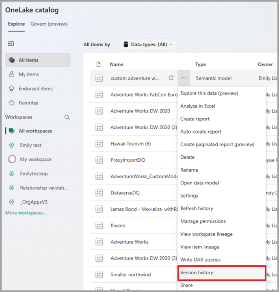
Task: Sort by the Type column header
Action: (x=201, y=65)
